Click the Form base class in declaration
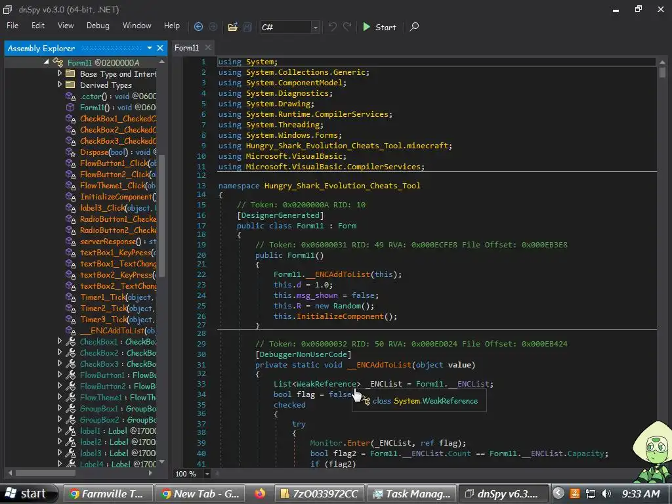 [347, 226]
